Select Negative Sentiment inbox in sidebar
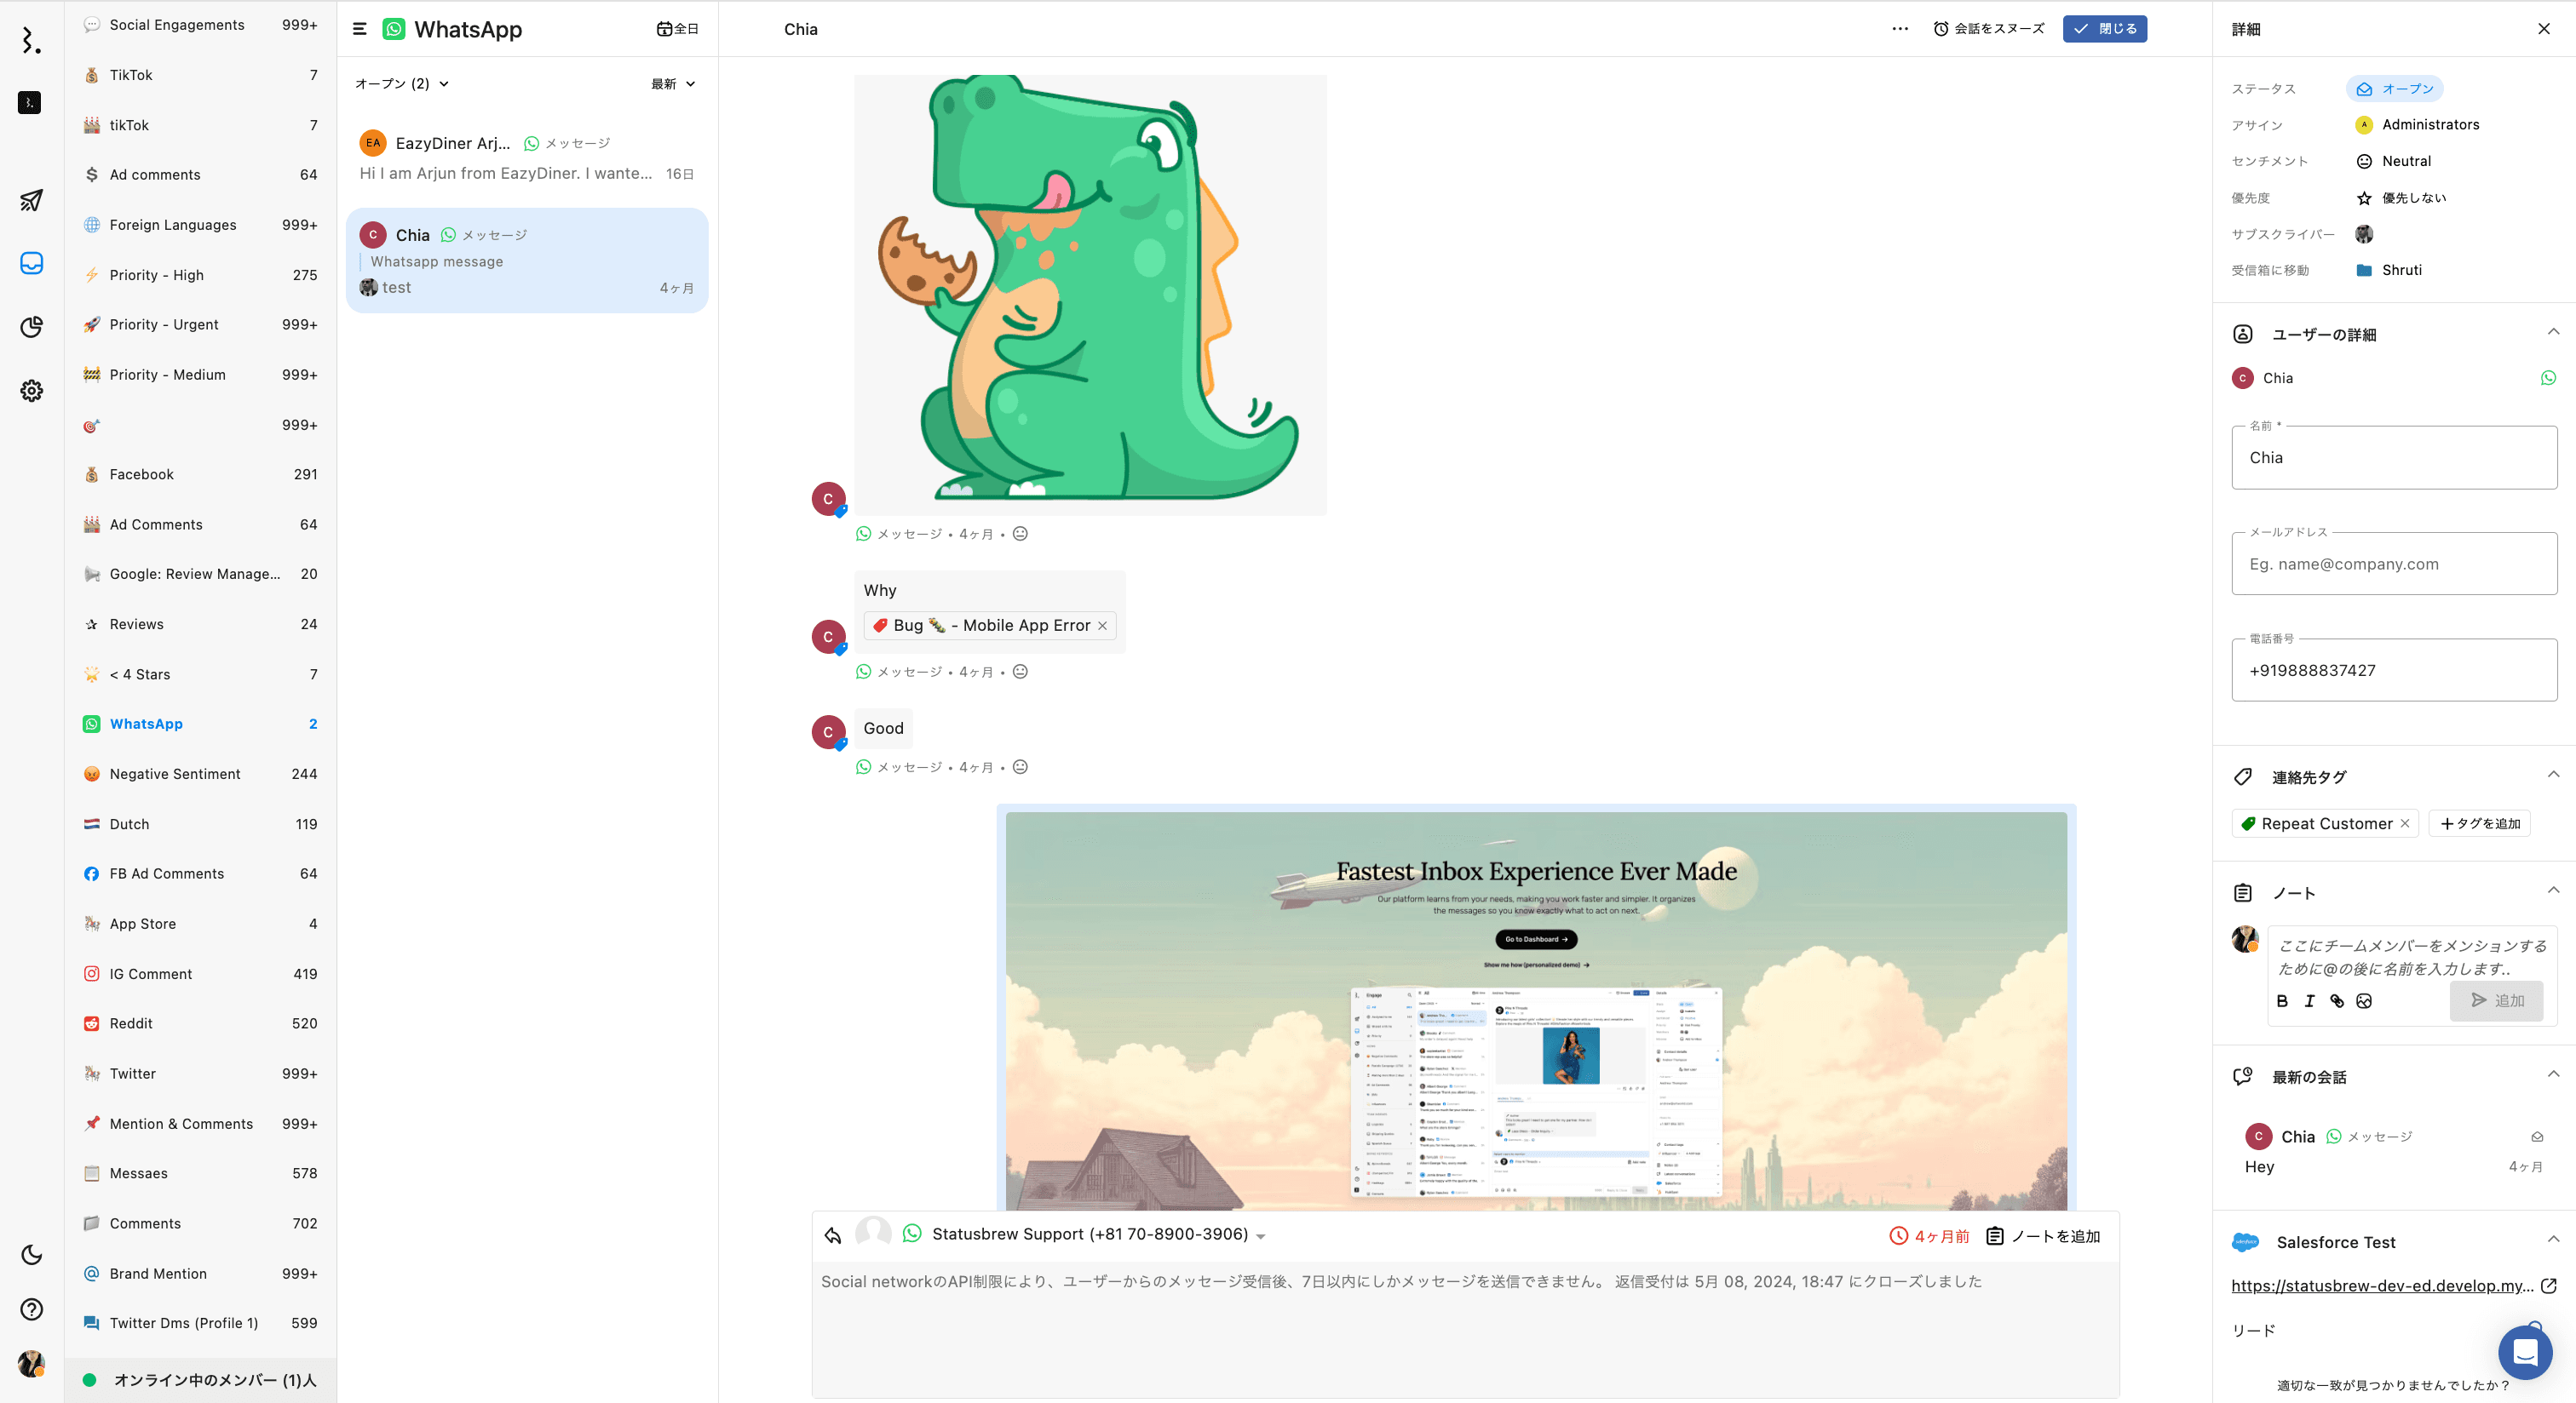Screen dimensions: 2576x1403 pyautogui.click(x=175, y=774)
